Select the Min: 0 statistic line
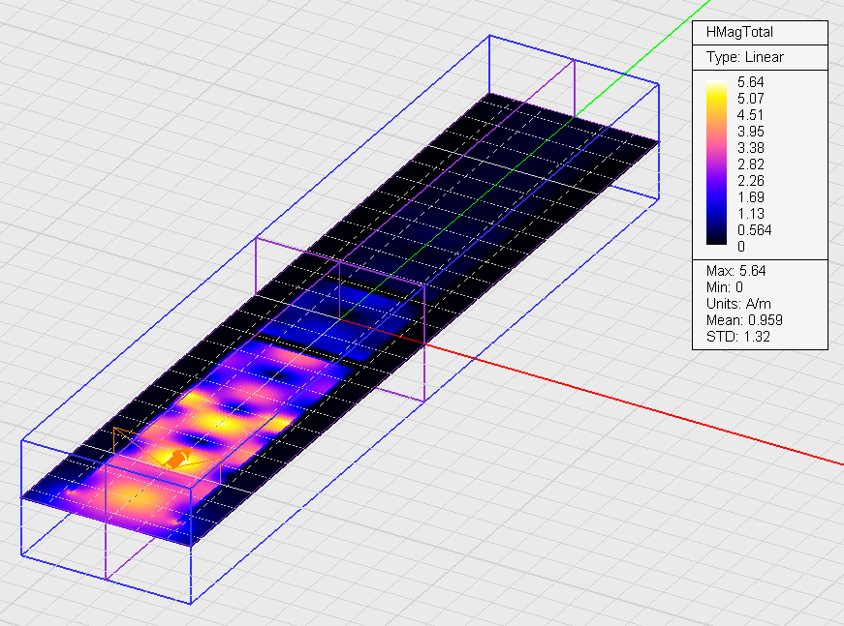This screenshot has width=844, height=626. click(727, 287)
